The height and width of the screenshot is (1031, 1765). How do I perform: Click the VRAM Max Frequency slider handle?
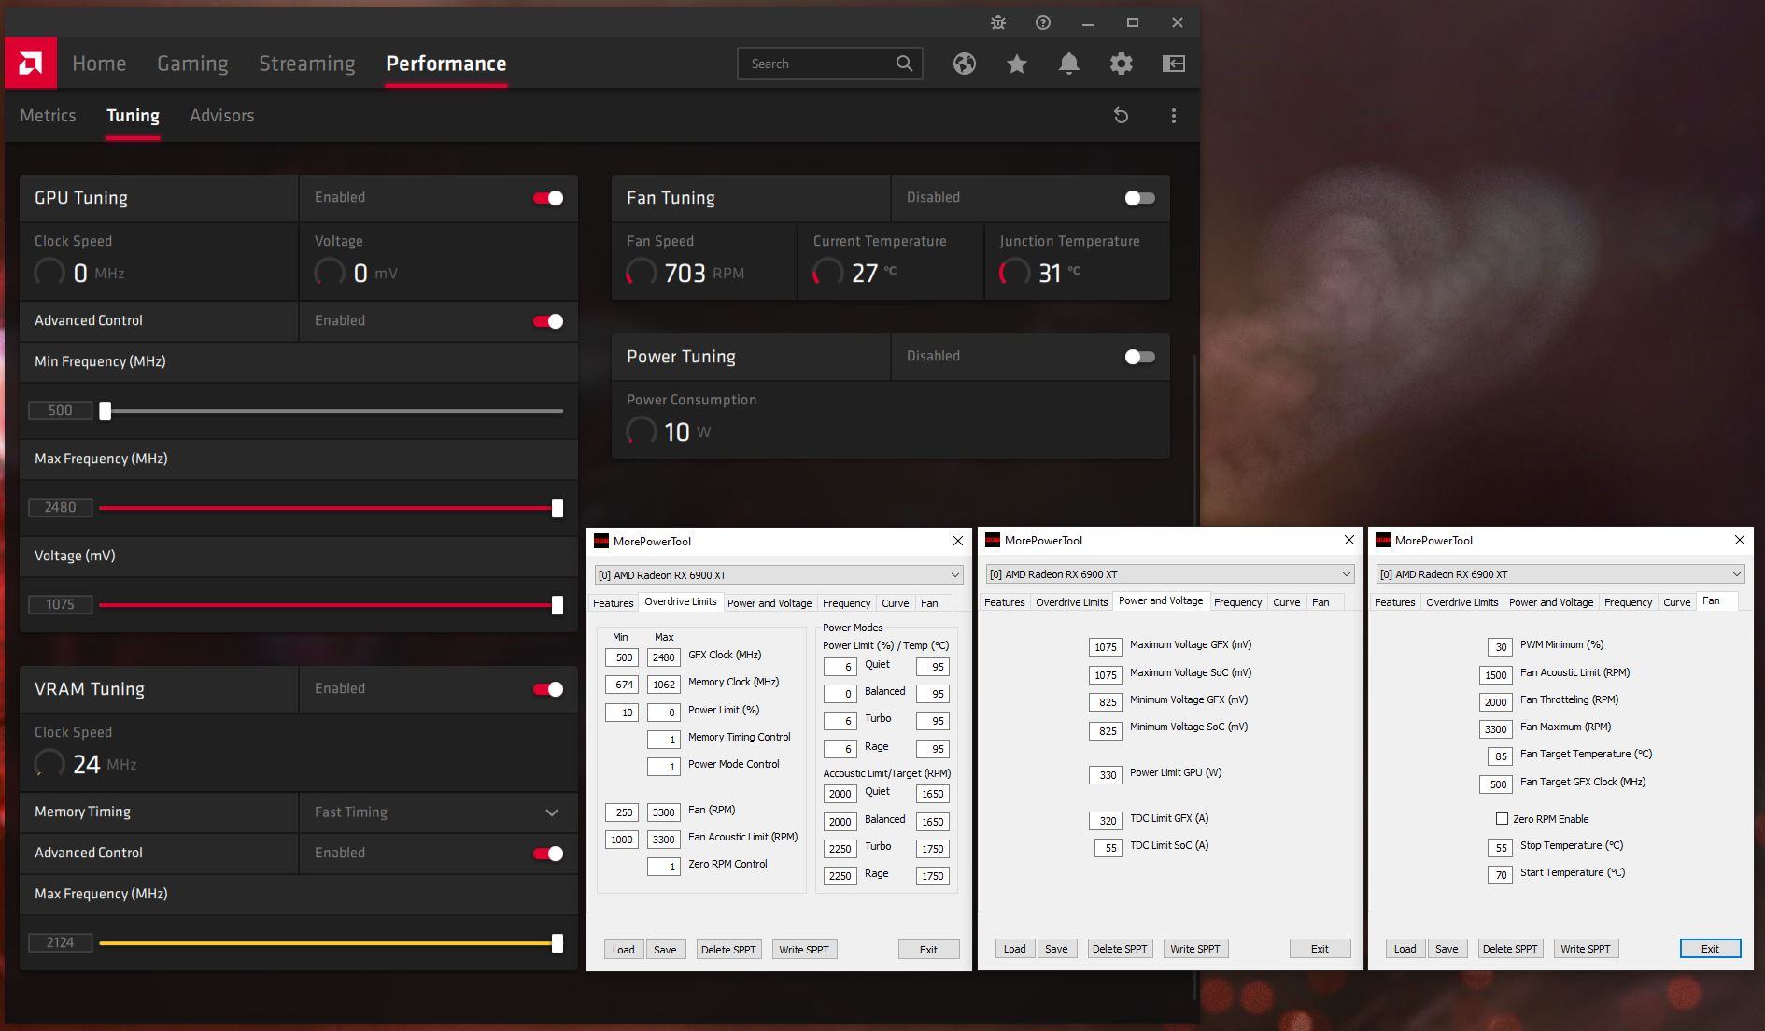click(558, 943)
